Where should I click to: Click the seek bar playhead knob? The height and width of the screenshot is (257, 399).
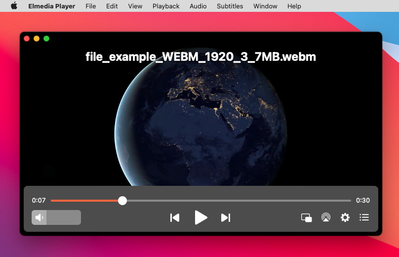point(122,201)
